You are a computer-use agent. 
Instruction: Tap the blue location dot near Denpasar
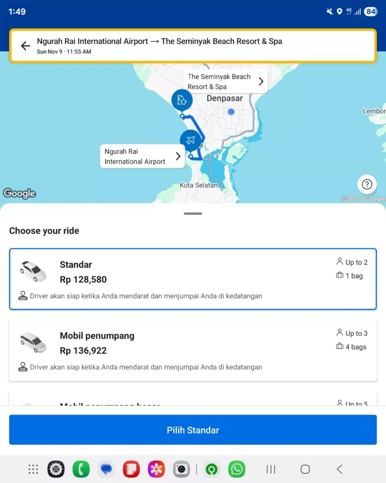tap(231, 112)
